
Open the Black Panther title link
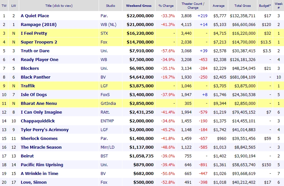(x=35, y=77)
